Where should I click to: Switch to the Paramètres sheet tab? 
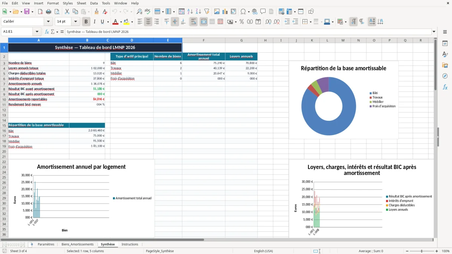pyautogui.click(x=46, y=244)
